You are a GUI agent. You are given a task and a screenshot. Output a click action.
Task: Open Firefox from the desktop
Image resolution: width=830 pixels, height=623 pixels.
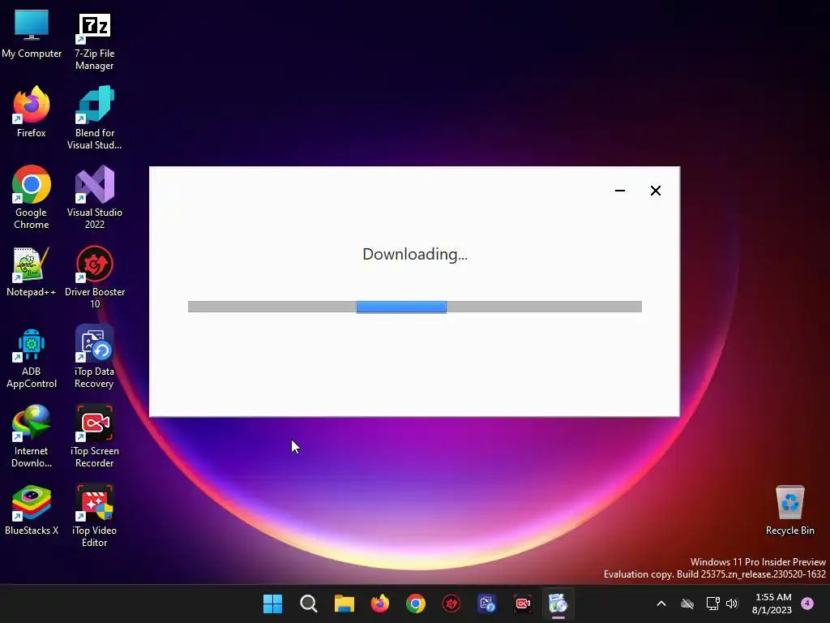32,112
